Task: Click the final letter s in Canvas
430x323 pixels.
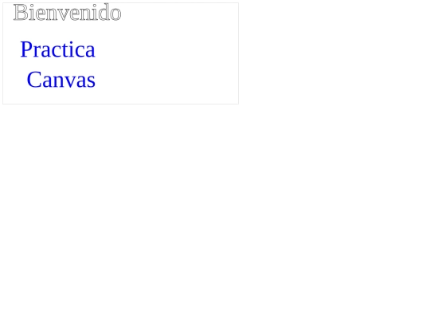Action: pyautogui.click(x=91, y=82)
